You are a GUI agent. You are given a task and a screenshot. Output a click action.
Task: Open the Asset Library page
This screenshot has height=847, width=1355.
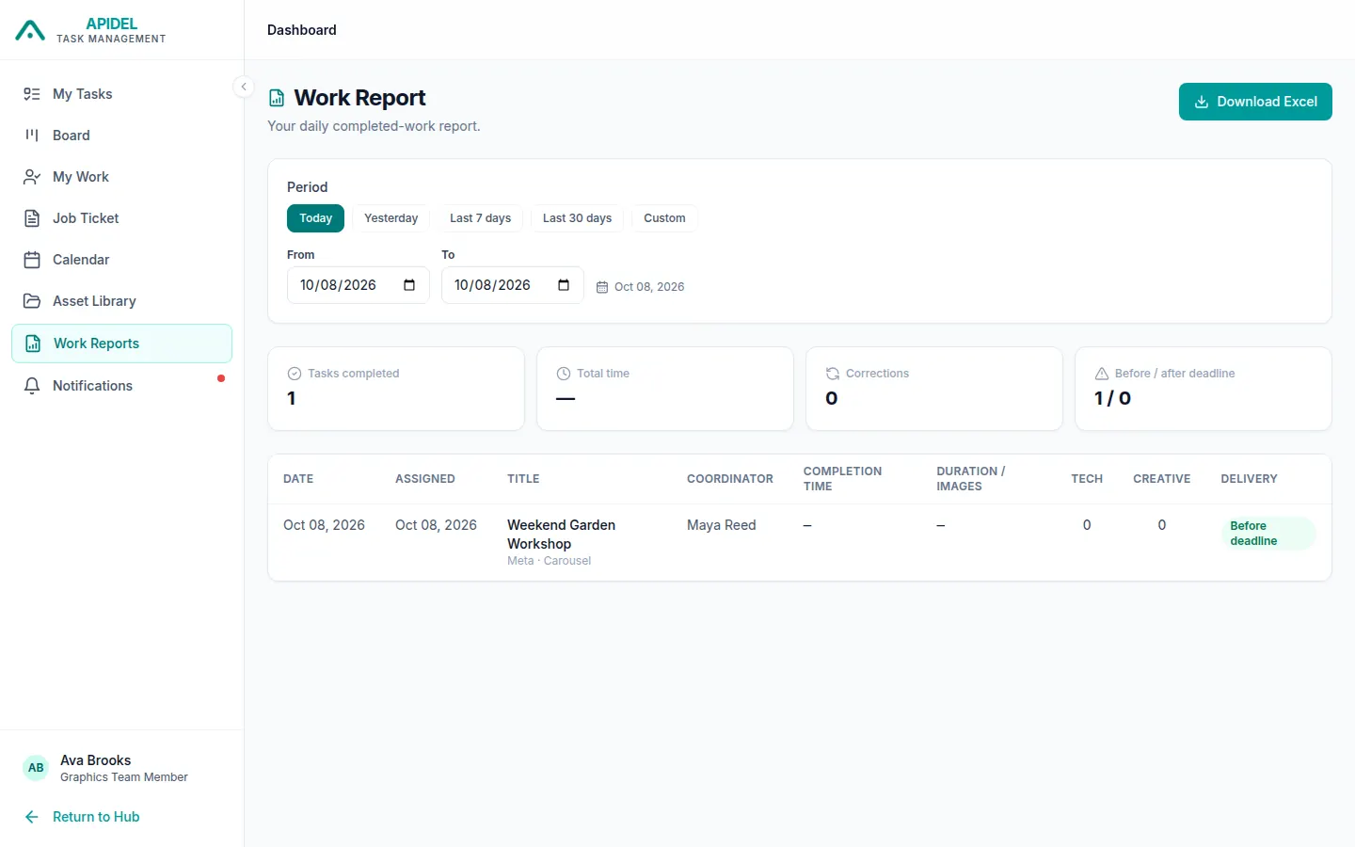[x=122, y=301]
